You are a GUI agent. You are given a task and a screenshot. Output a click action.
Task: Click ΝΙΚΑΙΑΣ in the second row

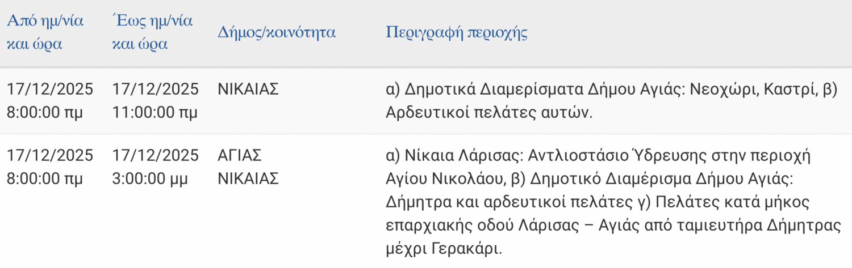[248, 178]
